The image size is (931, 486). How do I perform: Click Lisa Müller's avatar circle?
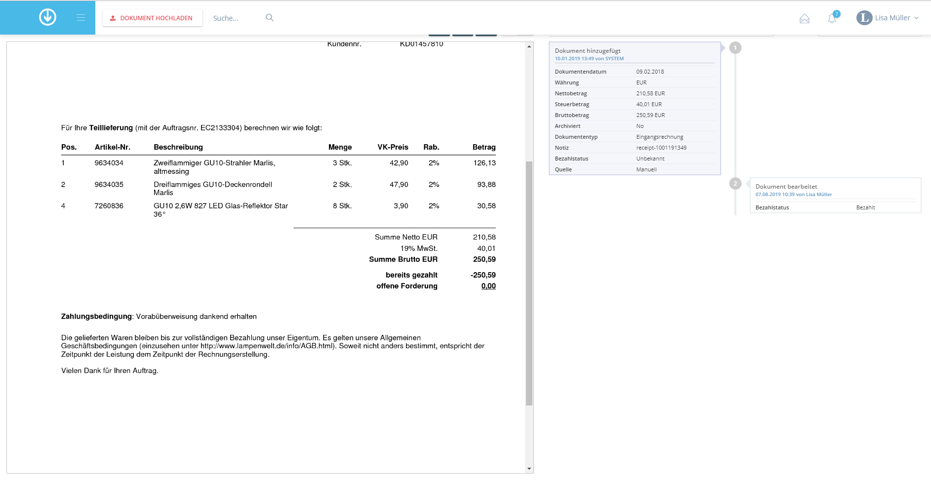pyautogui.click(x=864, y=18)
